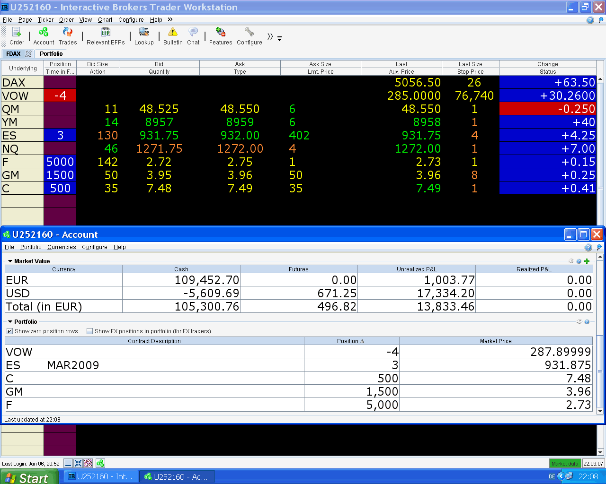Click the F position cell showing 5000
606x484 pixels.
[60, 162]
